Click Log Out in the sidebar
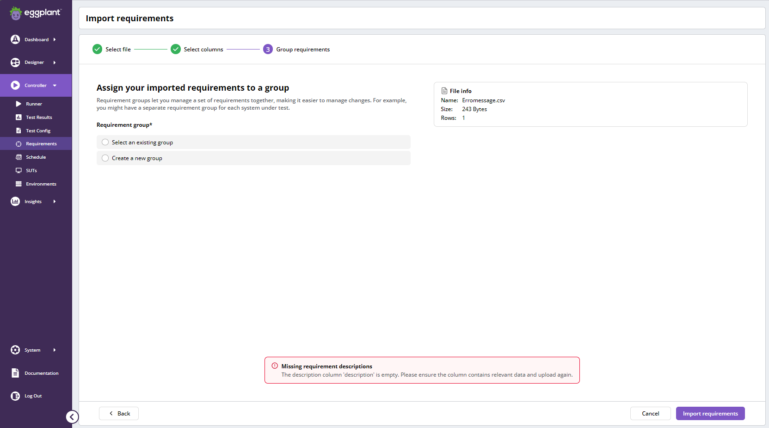Viewport: 769px width, 428px height. 33,396
